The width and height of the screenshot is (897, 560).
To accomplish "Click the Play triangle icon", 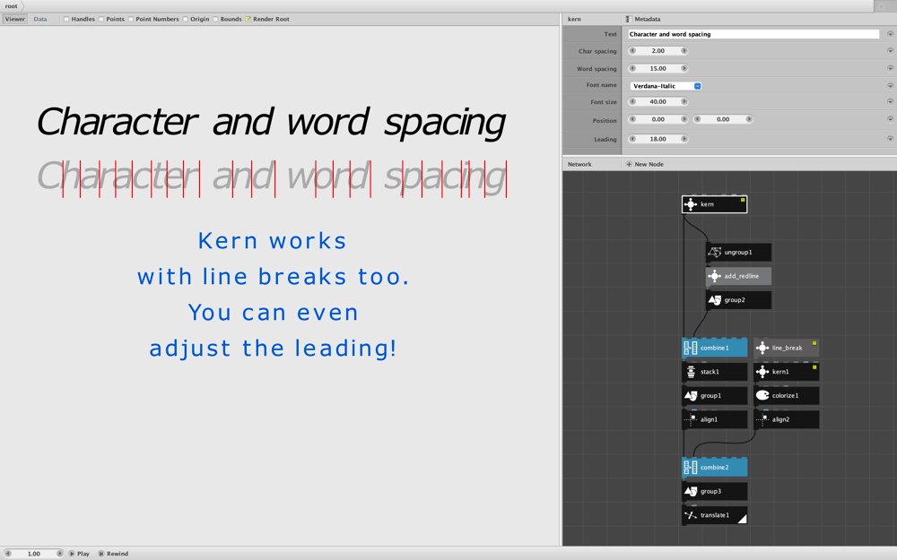I will [72, 553].
